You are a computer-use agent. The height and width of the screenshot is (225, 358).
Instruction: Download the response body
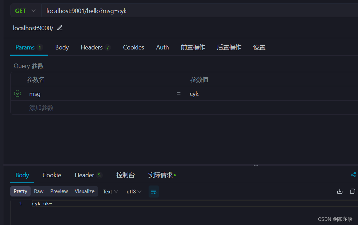tap(340, 191)
